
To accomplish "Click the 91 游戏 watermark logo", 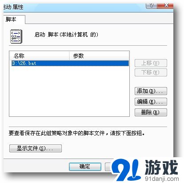I will click(x=145, y=170).
